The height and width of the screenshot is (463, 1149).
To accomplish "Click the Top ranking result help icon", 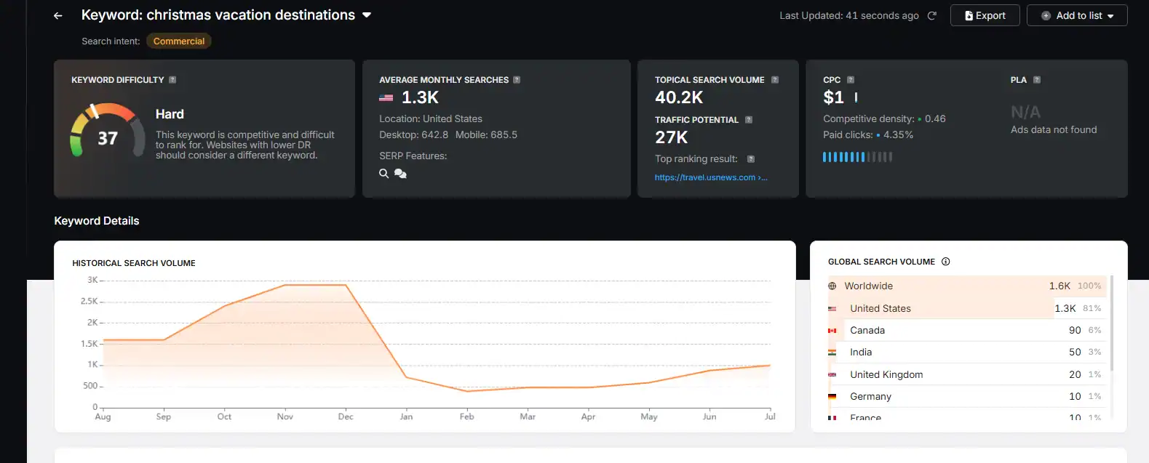I will point(751,159).
